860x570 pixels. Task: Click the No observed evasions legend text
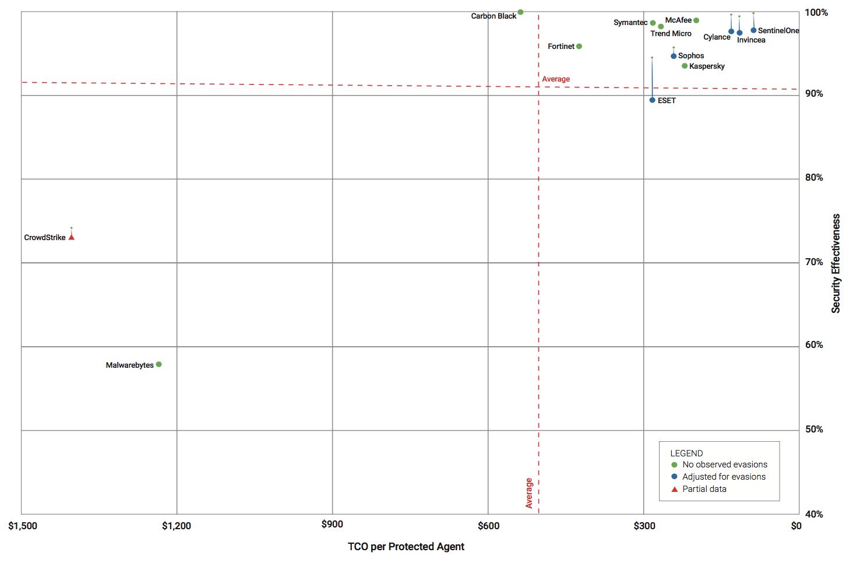coord(725,465)
